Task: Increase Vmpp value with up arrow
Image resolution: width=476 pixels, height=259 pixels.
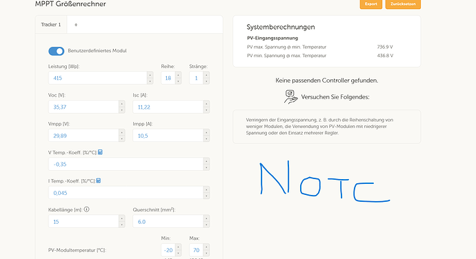Action: [121, 132]
